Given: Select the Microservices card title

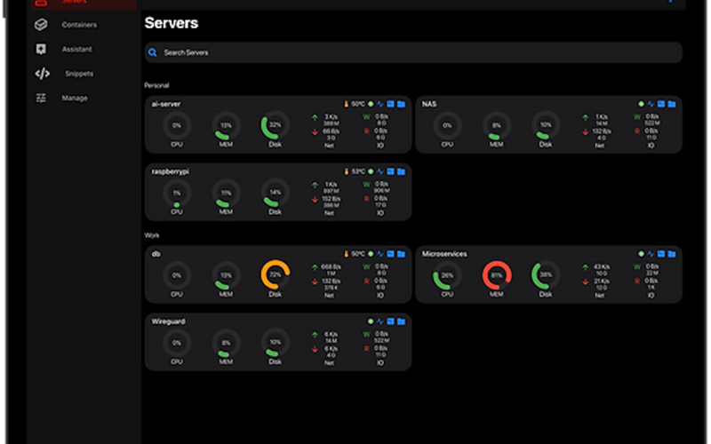Looking at the screenshot, I should (x=444, y=254).
